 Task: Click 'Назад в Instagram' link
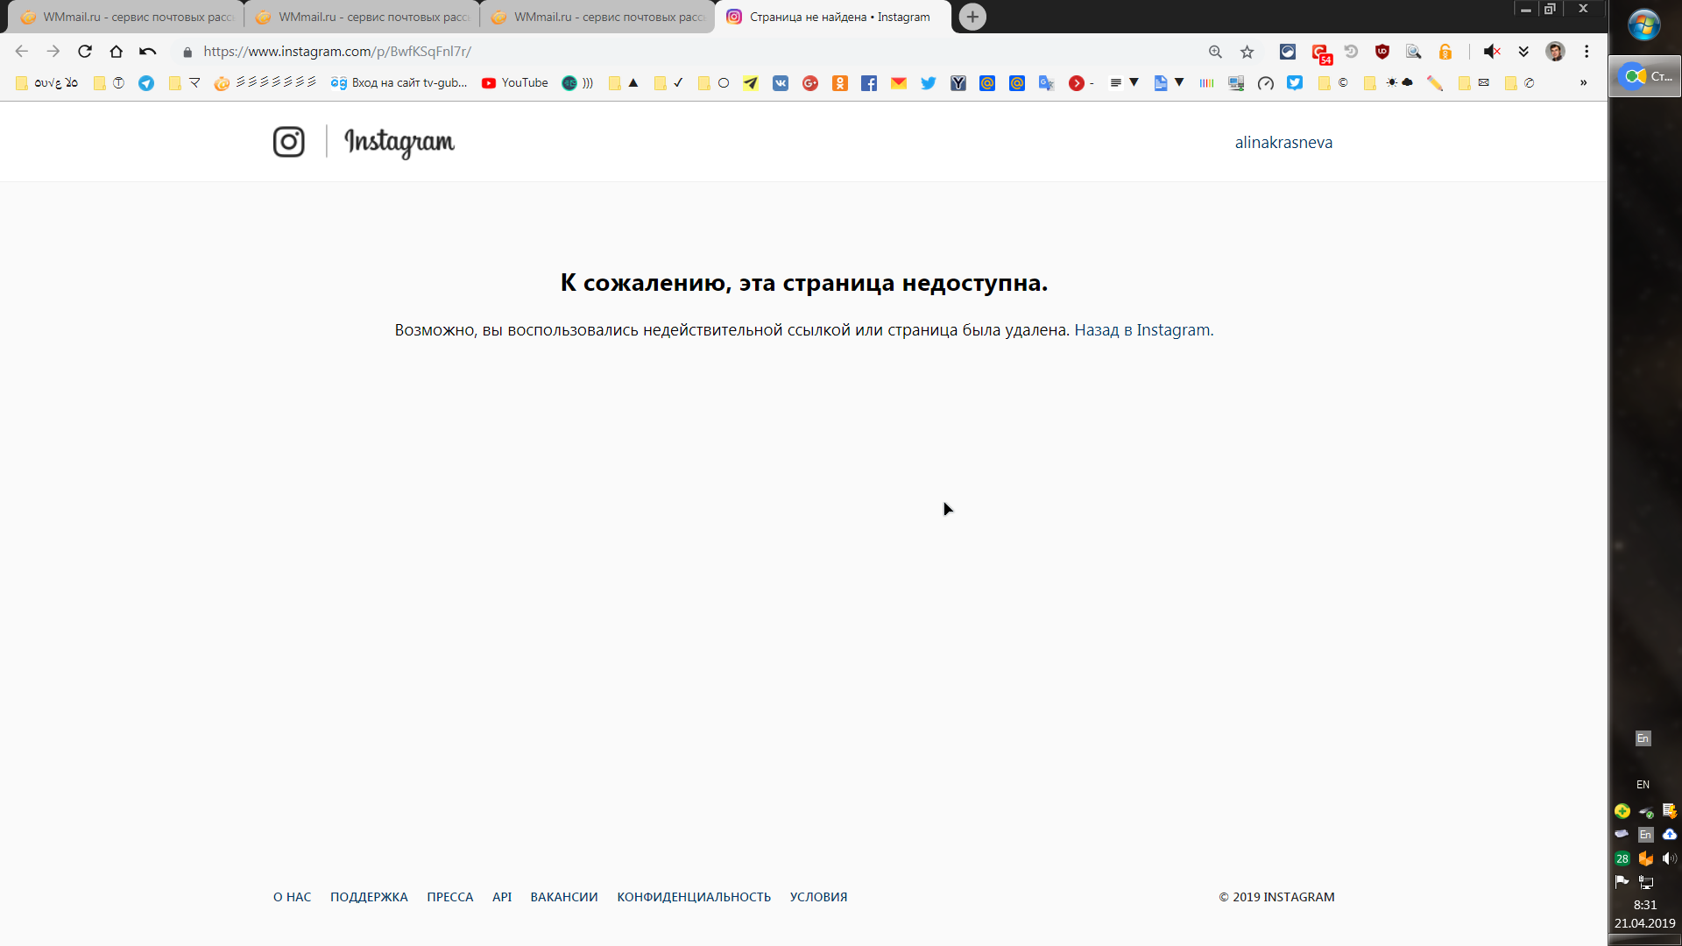pos(1141,329)
